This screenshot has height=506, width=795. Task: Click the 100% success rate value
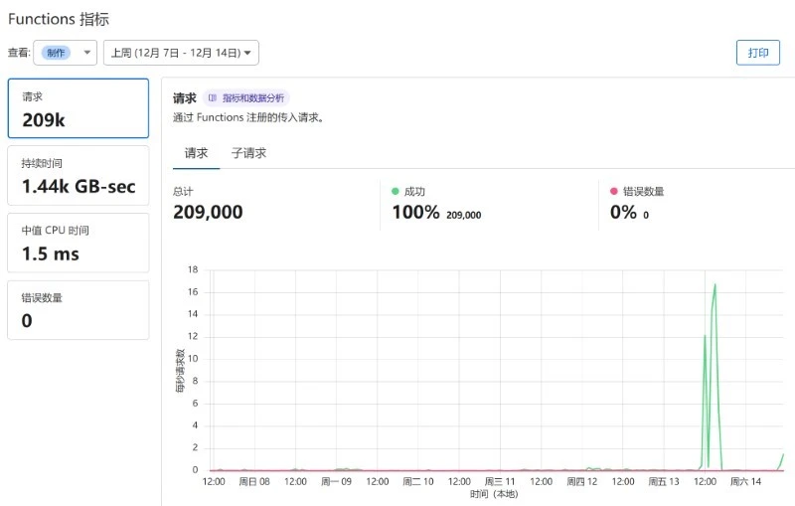pos(415,212)
